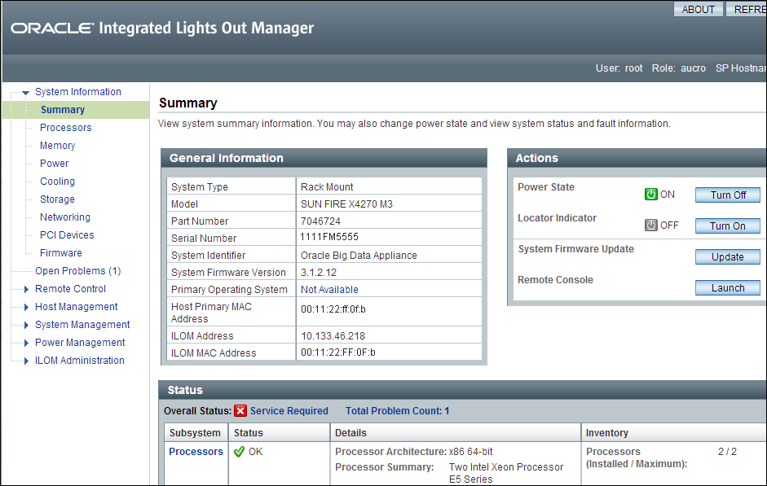Click ILOM MAC address 00:11:22:FF:0F:b
767x486 pixels.
point(338,352)
